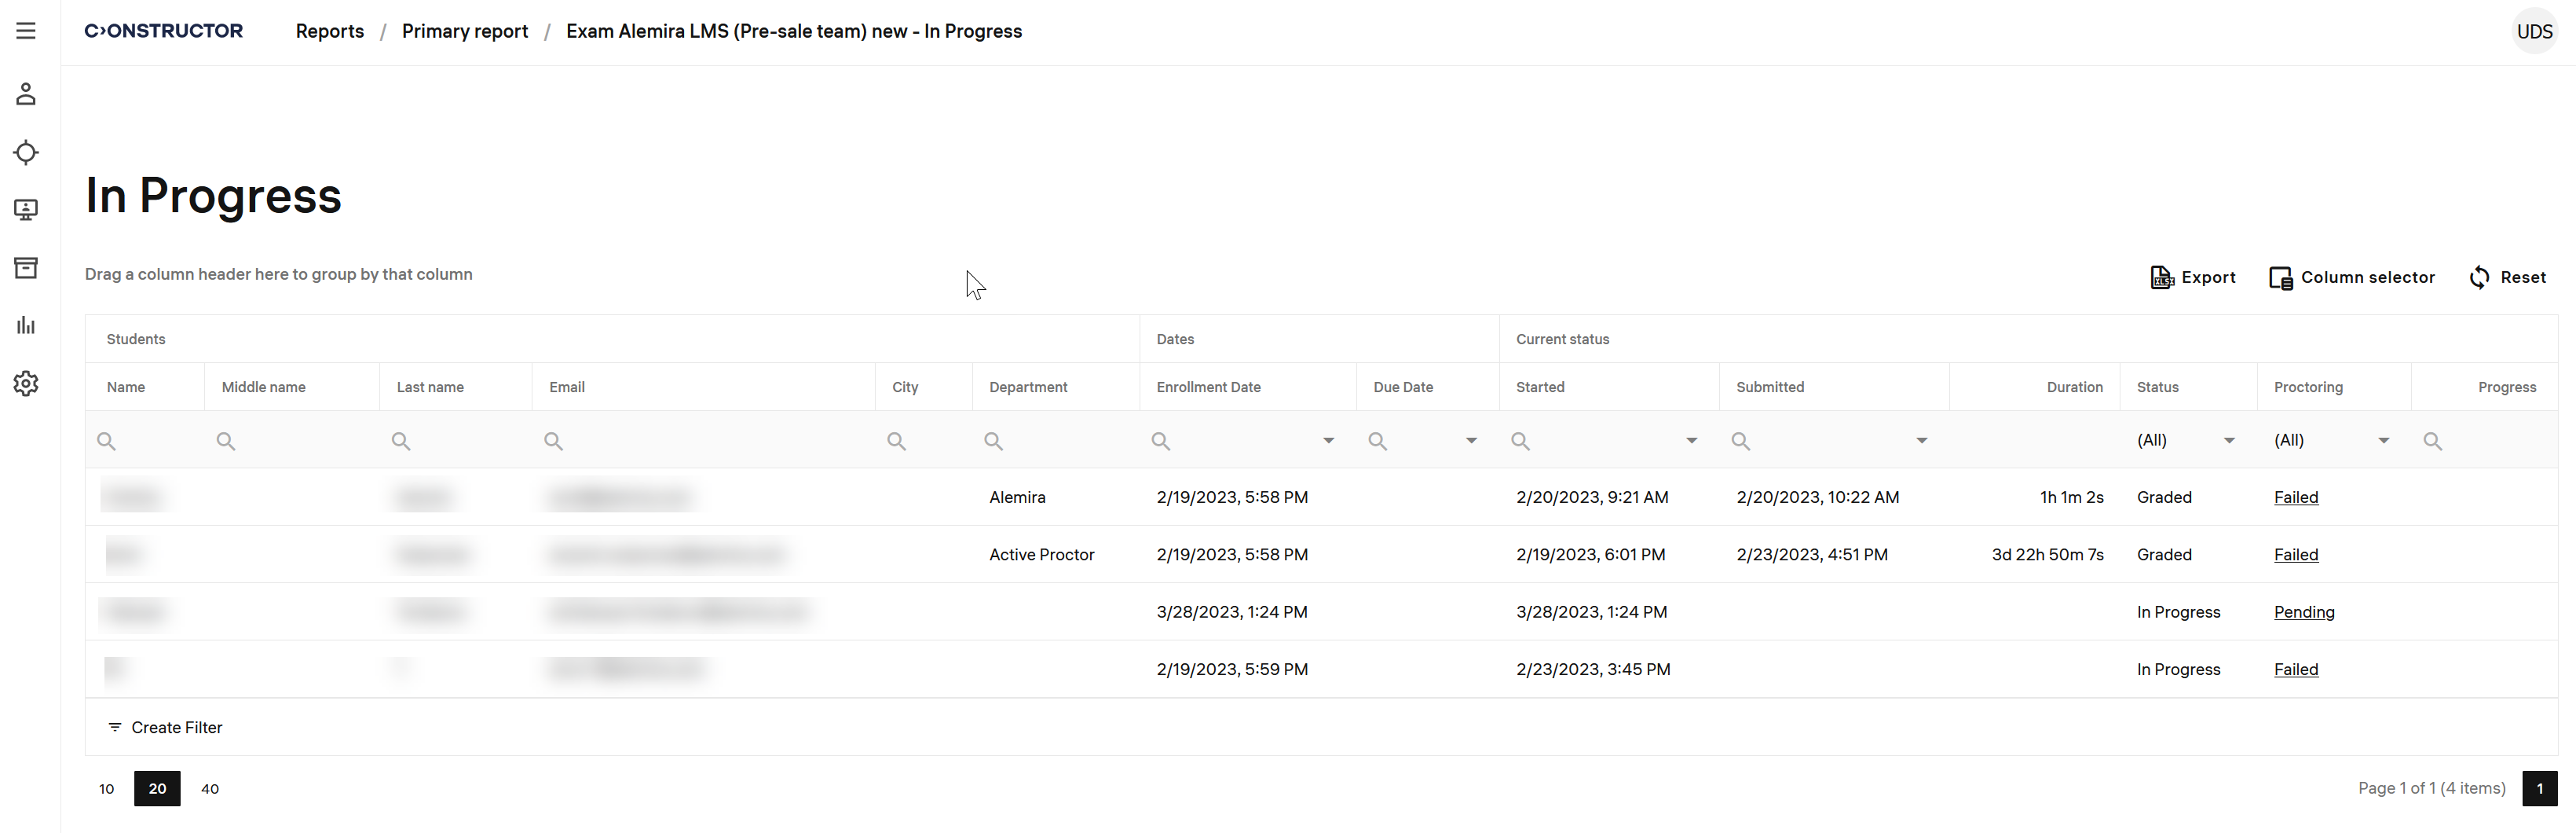Open the hamburger menu in the sidebar
Image resolution: width=2576 pixels, height=833 pixels.
pos(26,31)
